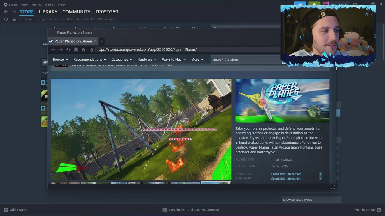Image resolution: width=385 pixels, height=216 pixels.
Task: Open the FR0STG59 profile section
Action: [x=107, y=12]
